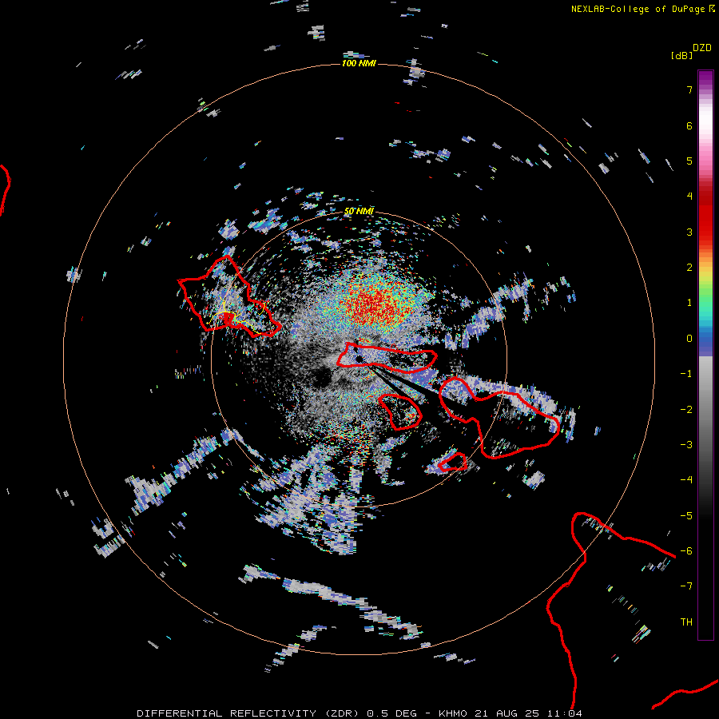The width and height of the screenshot is (719, 719).
Task: Click the 6 value on the color scale
Action: [x=689, y=125]
